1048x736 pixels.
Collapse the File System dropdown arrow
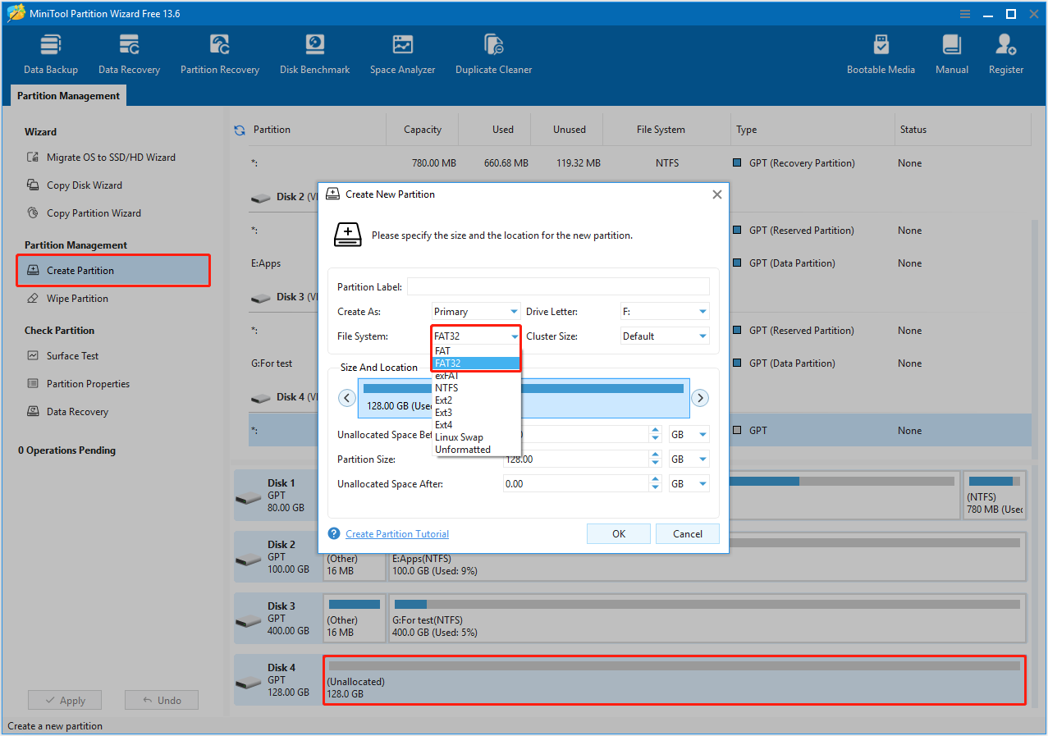coord(514,336)
